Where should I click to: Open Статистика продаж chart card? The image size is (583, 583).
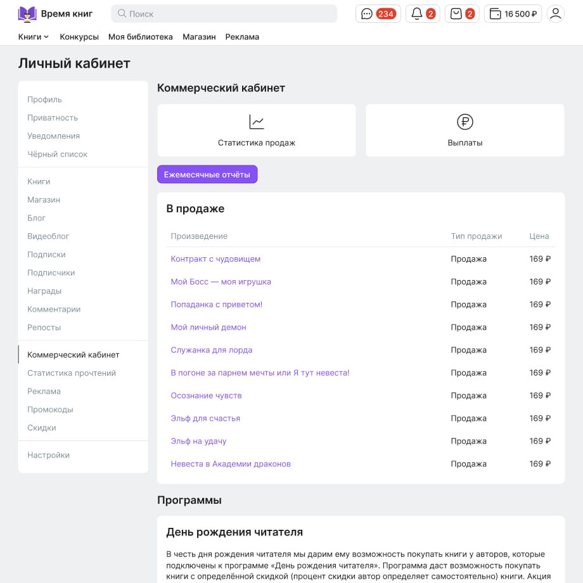[x=257, y=130]
